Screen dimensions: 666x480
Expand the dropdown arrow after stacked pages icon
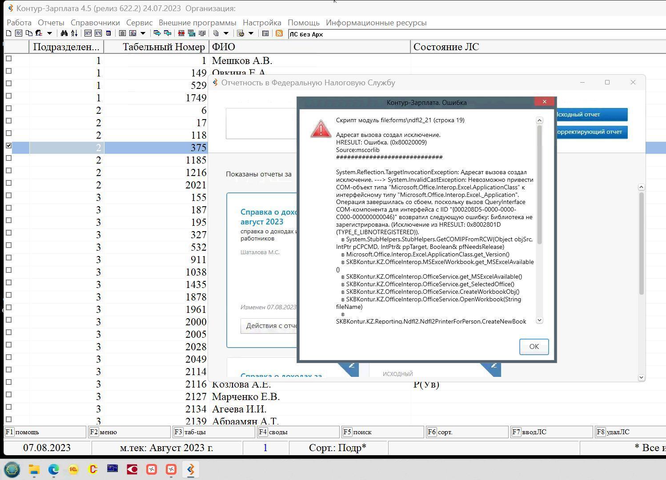226,33
